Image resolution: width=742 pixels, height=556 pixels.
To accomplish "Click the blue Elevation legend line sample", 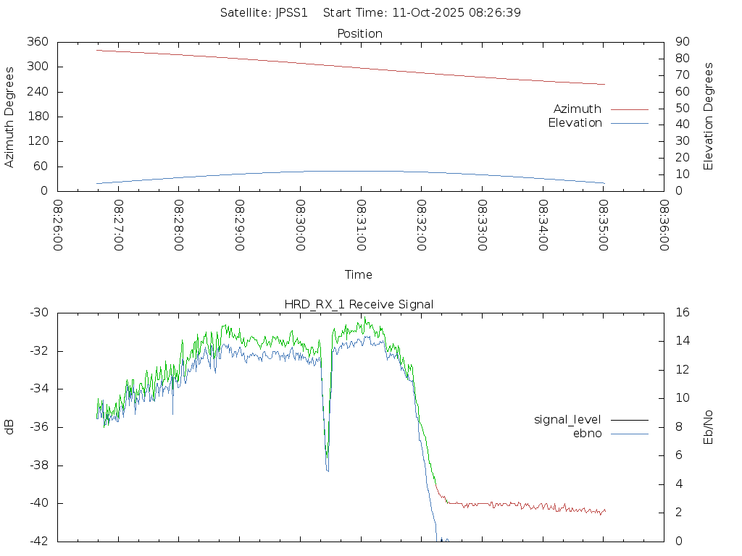I will 629,123.
